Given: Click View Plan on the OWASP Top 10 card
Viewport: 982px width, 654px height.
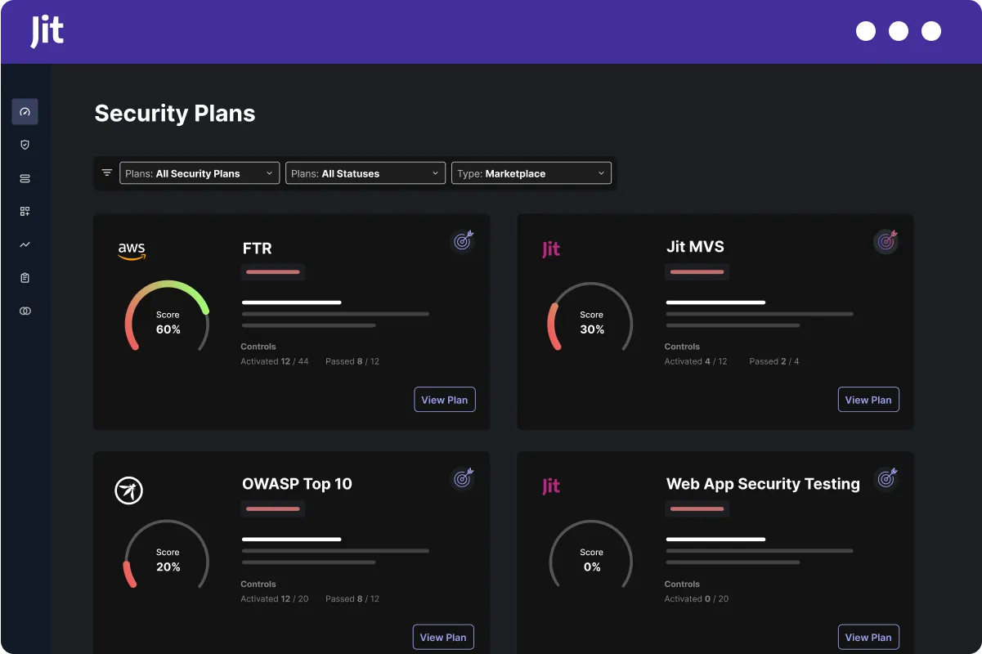Looking at the screenshot, I should pyautogui.click(x=443, y=636).
